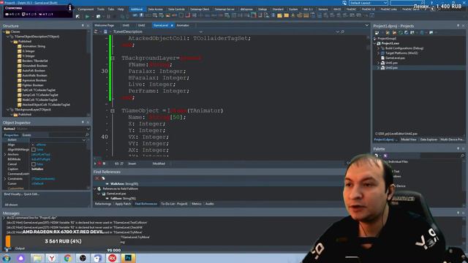This screenshot has height=263, width=468.
Task: Click the Object Inspector search icon
Action: pyautogui.click(x=87, y=135)
